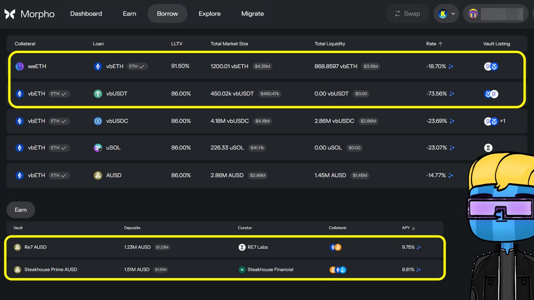Image resolution: width=534 pixels, height=300 pixels.
Task: Click the 4.18M vbUSDC market size
Action: coord(230,121)
